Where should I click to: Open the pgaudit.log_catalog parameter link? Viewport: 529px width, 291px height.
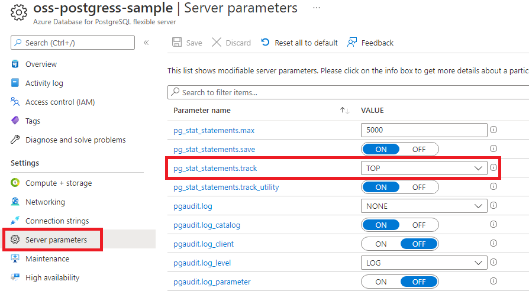tap(207, 225)
